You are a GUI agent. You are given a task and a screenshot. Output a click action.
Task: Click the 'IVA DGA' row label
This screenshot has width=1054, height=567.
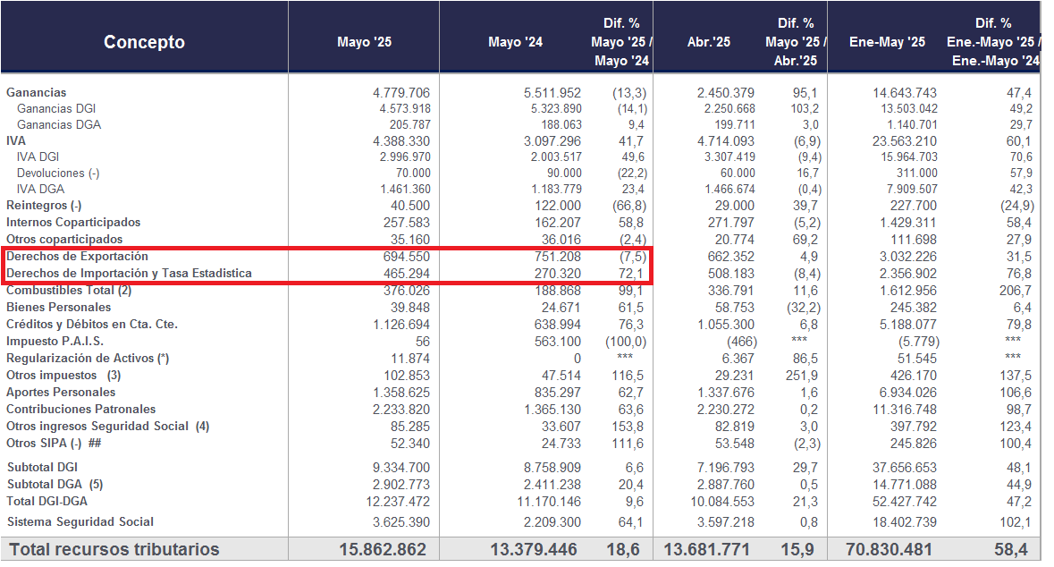[x=41, y=189]
